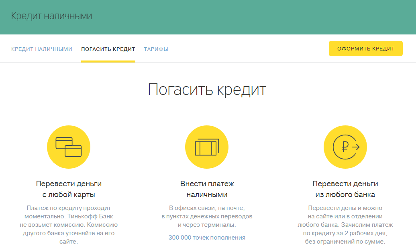Viewport: 416px width, 248px height.
Task: Click the Кредит наличными title in green header
Action: pyautogui.click(x=51, y=16)
